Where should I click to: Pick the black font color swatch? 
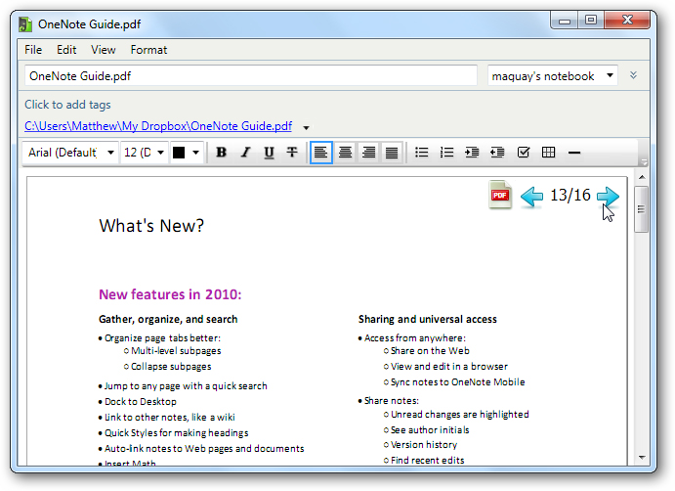point(179,153)
